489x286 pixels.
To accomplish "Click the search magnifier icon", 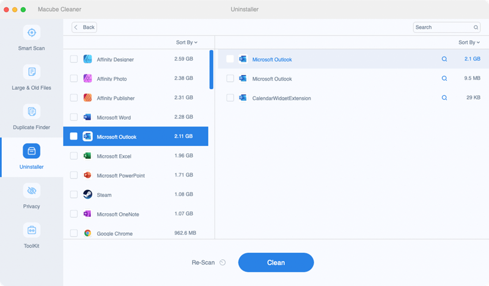I will pyautogui.click(x=476, y=28).
